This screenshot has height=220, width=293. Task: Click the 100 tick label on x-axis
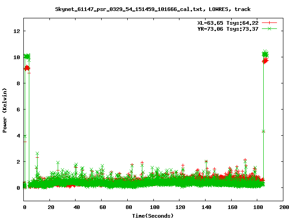154,208
